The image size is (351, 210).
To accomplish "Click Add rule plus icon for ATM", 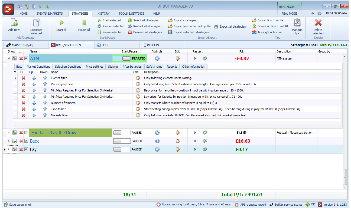I will point(157,58).
